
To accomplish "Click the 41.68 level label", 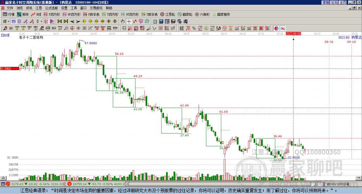I will 223,112.
